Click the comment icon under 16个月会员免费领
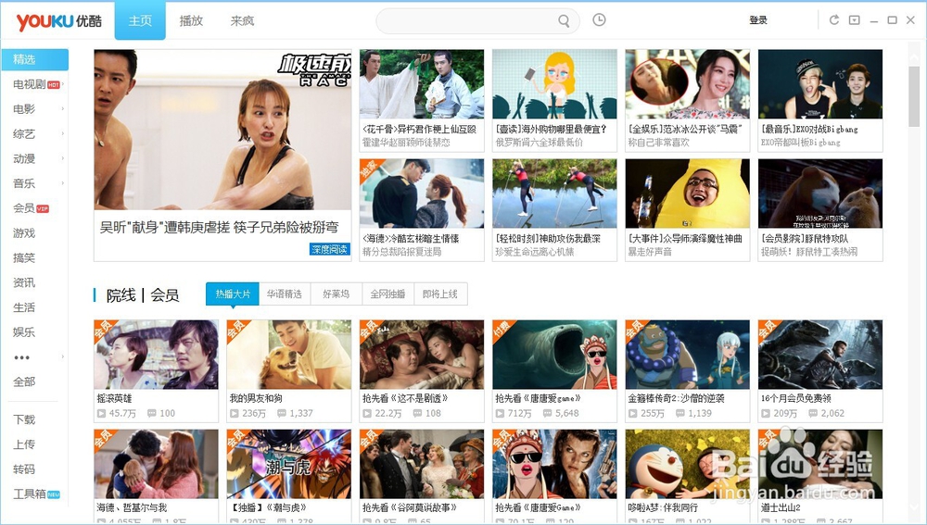 click(x=813, y=413)
